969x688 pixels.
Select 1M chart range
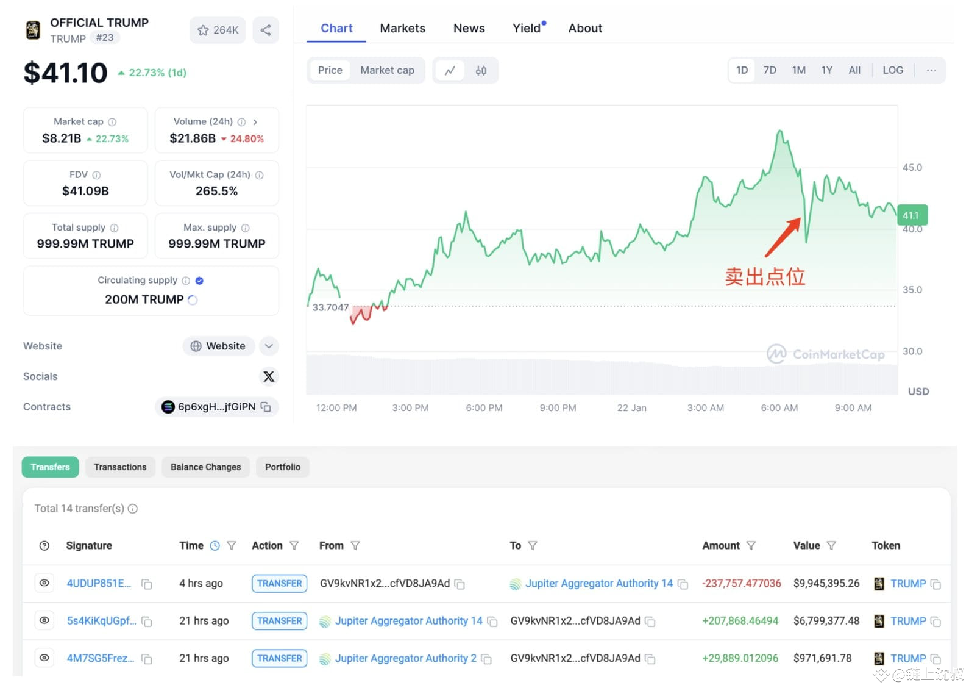click(798, 70)
